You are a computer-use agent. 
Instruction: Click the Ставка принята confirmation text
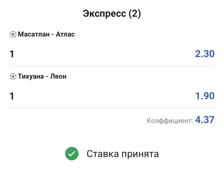click(x=123, y=154)
